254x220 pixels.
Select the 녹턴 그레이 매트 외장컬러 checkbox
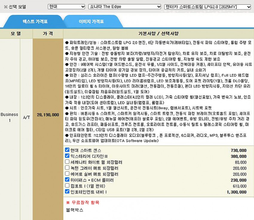click(67, 168)
